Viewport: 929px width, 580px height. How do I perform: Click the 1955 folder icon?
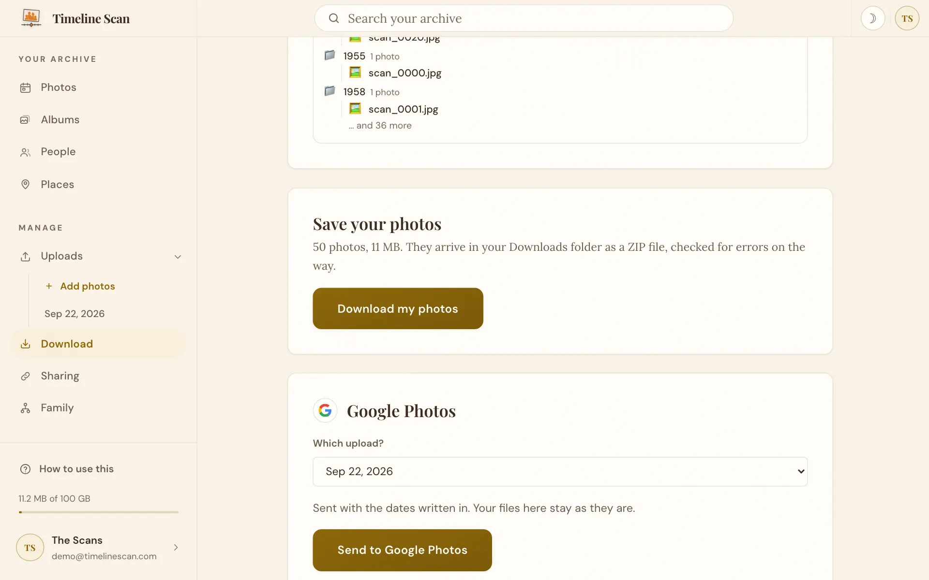click(330, 55)
